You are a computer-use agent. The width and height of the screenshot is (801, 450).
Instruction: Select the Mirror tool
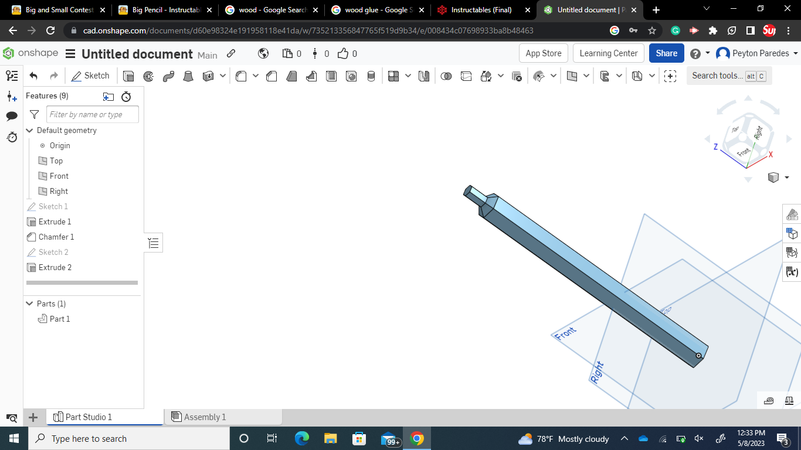424,76
